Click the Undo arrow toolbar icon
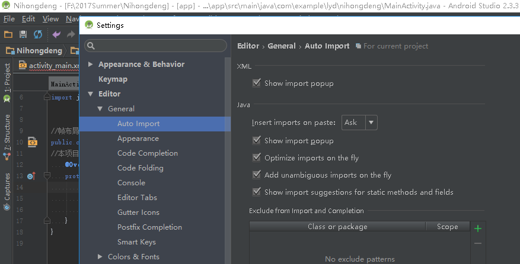 coord(56,34)
